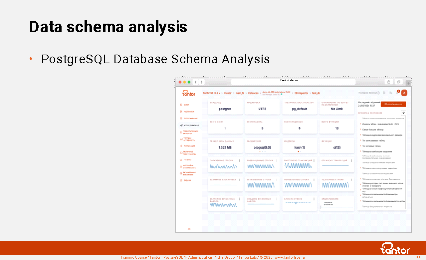Open the filter icon for health checks

click(x=403, y=113)
